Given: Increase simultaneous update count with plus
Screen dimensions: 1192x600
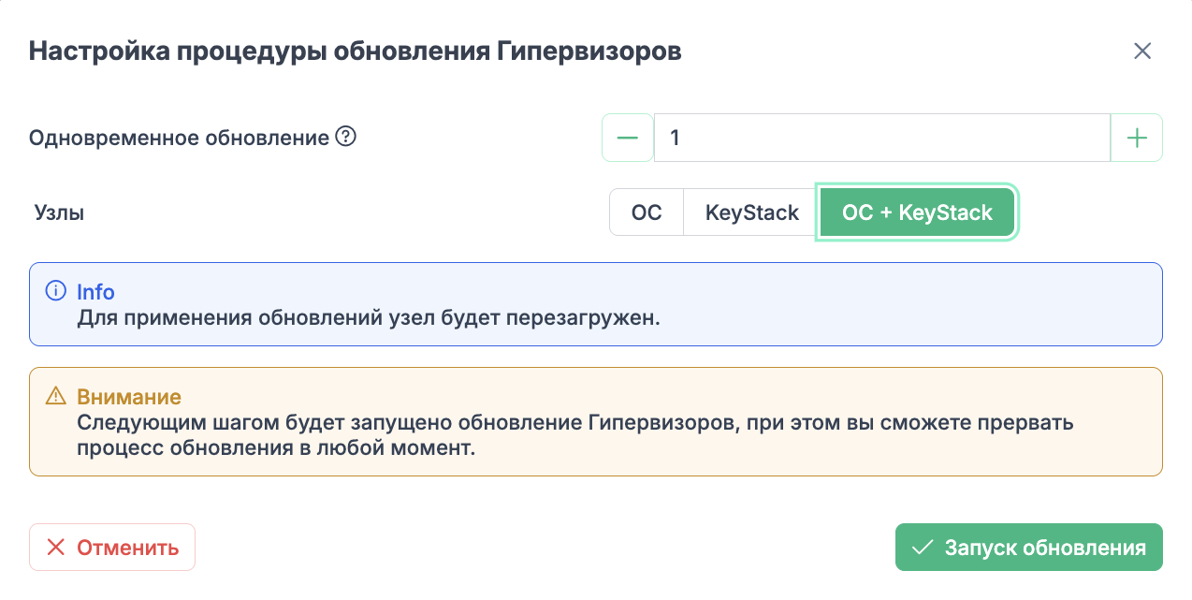Looking at the screenshot, I should (x=1136, y=139).
